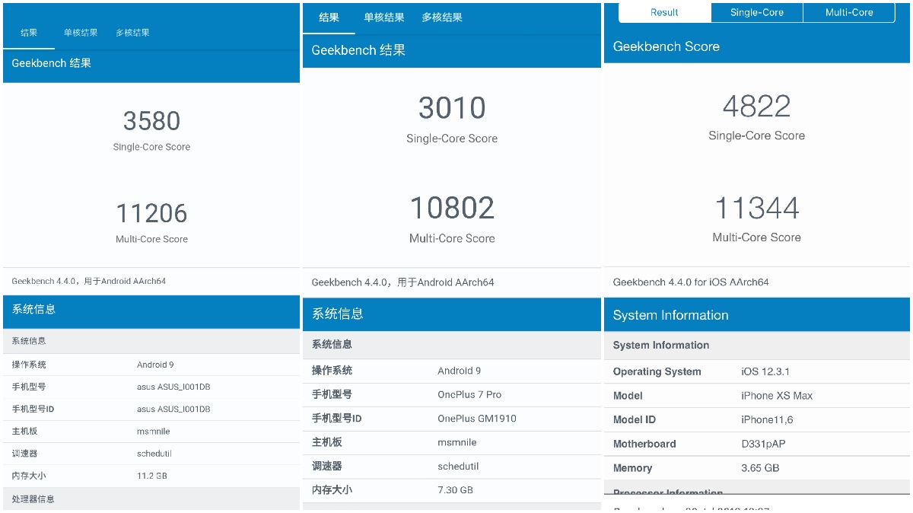The width and height of the screenshot is (913, 513).
Task: Click iPhone XS Max model value
Action: point(777,396)
